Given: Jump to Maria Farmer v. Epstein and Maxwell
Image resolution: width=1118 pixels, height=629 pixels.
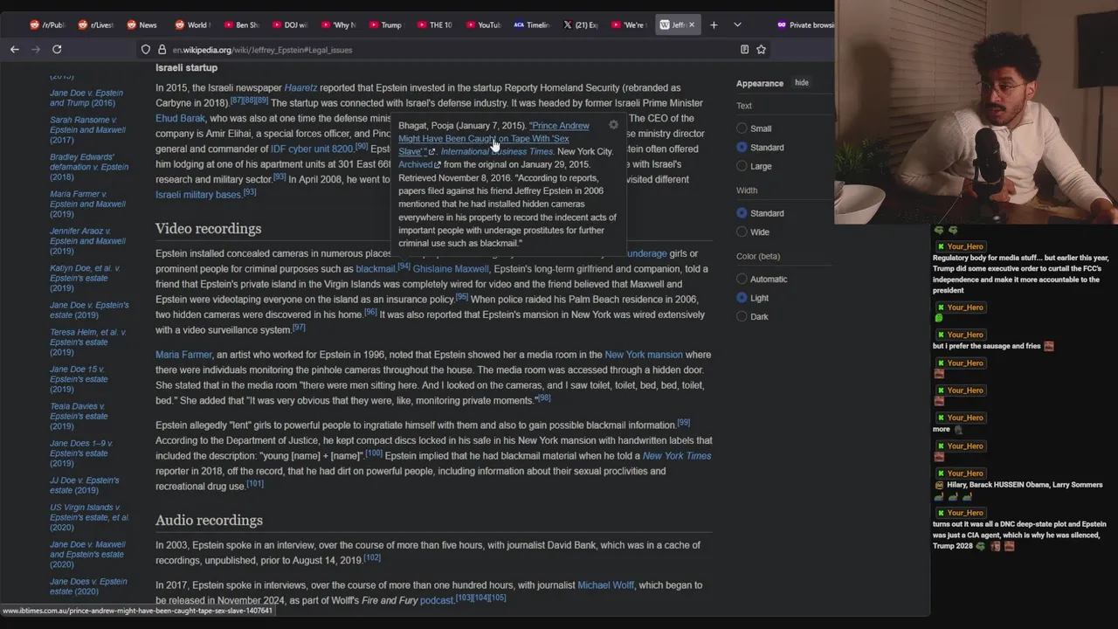Looking at the screenshot, I should pyautogui.click(x=87, y=204).
